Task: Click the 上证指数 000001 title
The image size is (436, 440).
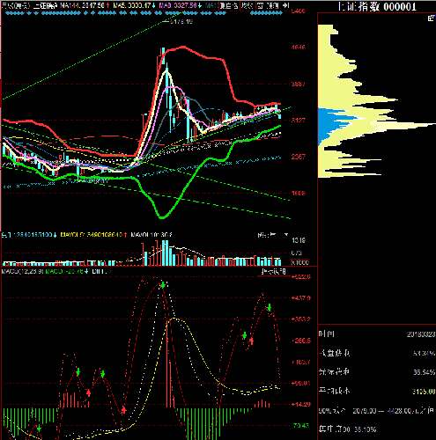Action: tap(377, 7)
